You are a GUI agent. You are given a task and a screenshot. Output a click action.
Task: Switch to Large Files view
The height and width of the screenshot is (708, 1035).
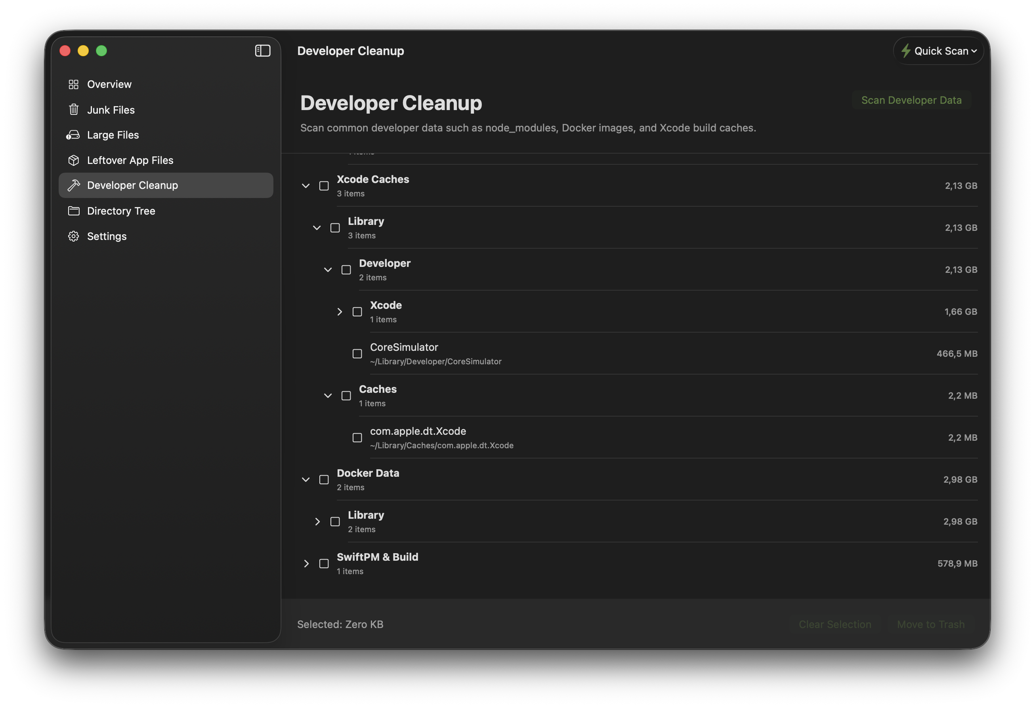click(x=166, y=135)
